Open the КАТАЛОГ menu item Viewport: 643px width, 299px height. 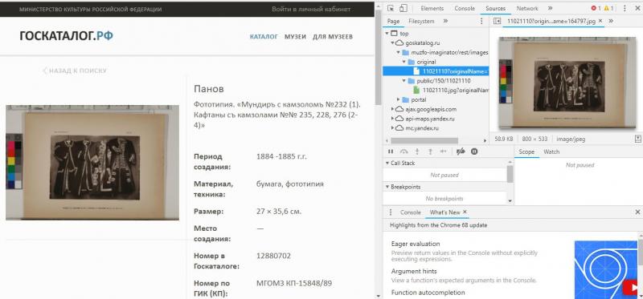pos(264,37)
